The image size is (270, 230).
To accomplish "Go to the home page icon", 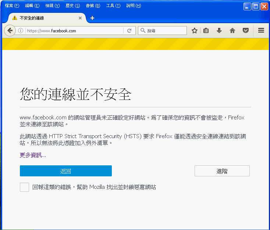I will pyautogui.click(x=232, y=31).
